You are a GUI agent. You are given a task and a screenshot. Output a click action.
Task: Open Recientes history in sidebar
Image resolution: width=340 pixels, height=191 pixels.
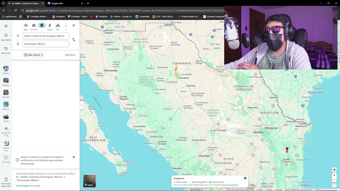click(6, 52)
